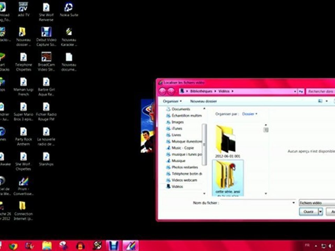Click the back button in file dialog
The width and height of the screenshot is (335, 251).
(162, 91)
